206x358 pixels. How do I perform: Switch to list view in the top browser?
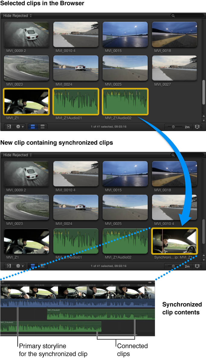click(42, 126)
